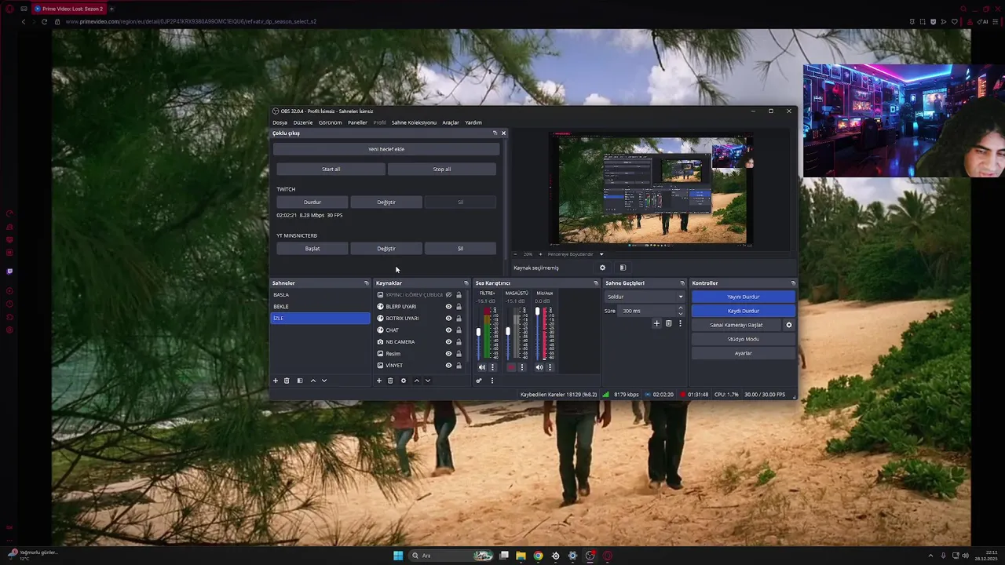Move scene up with arrow icon
Viewport: 1005px width, 565px height.
click(312, 381)
